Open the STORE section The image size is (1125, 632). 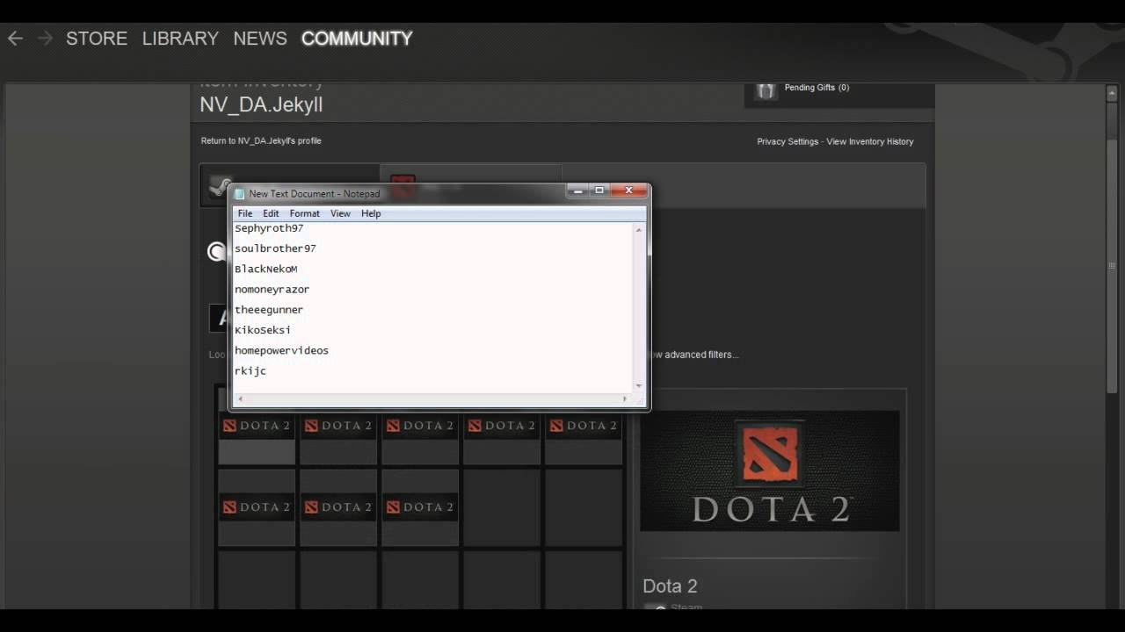[97, 39]
